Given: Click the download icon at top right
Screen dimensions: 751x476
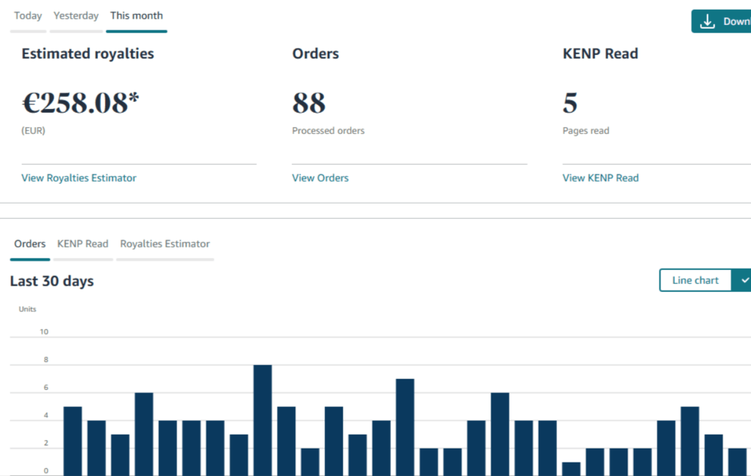Looking at the screenshot, I should pos(707,22).
